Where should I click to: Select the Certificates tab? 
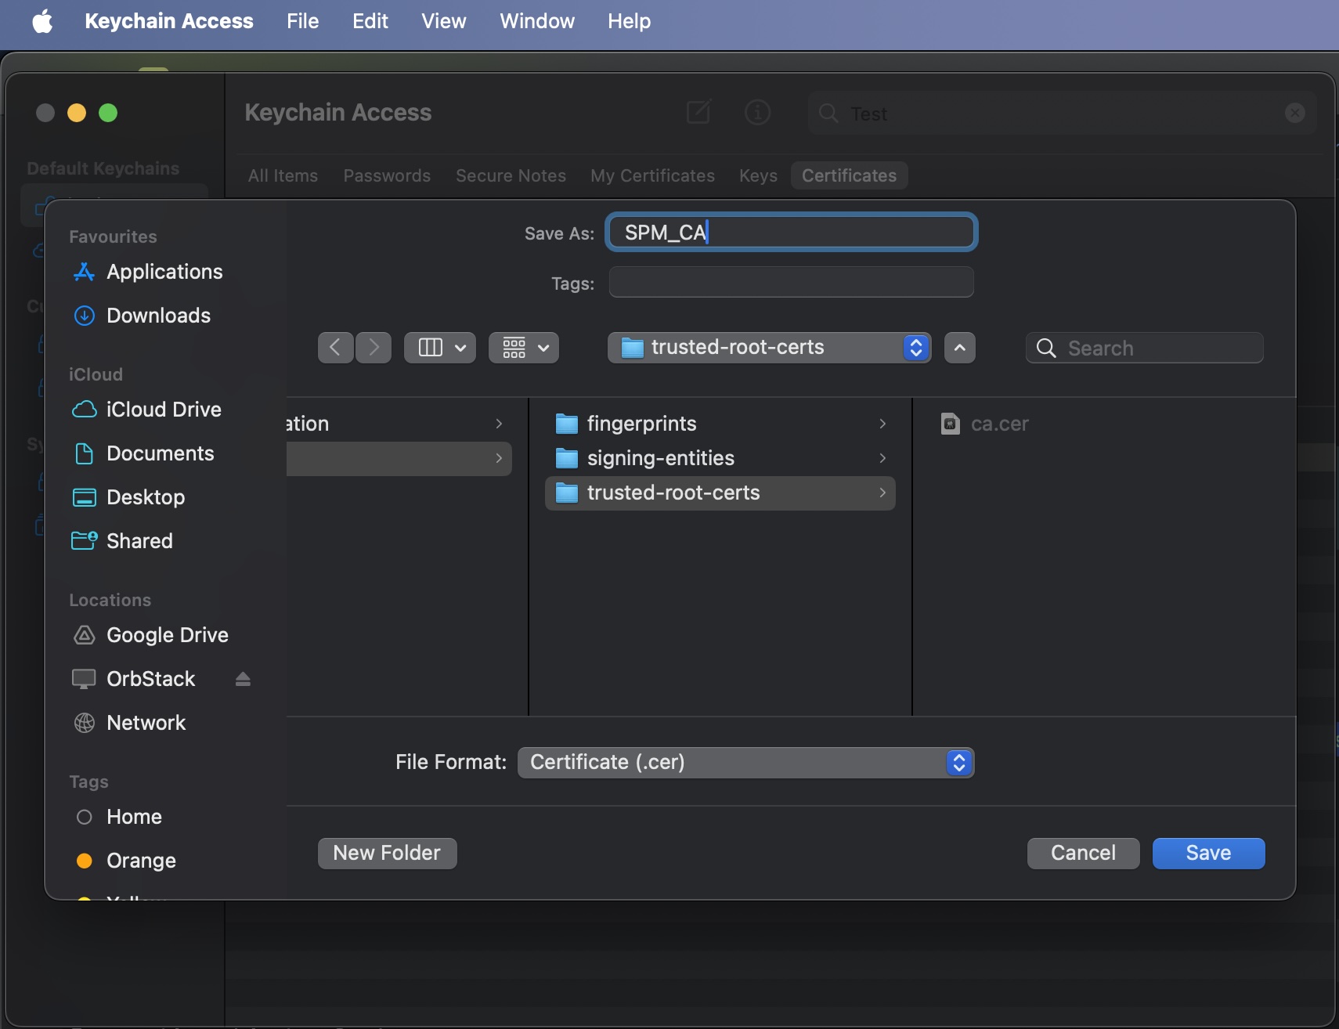point(849,175)
